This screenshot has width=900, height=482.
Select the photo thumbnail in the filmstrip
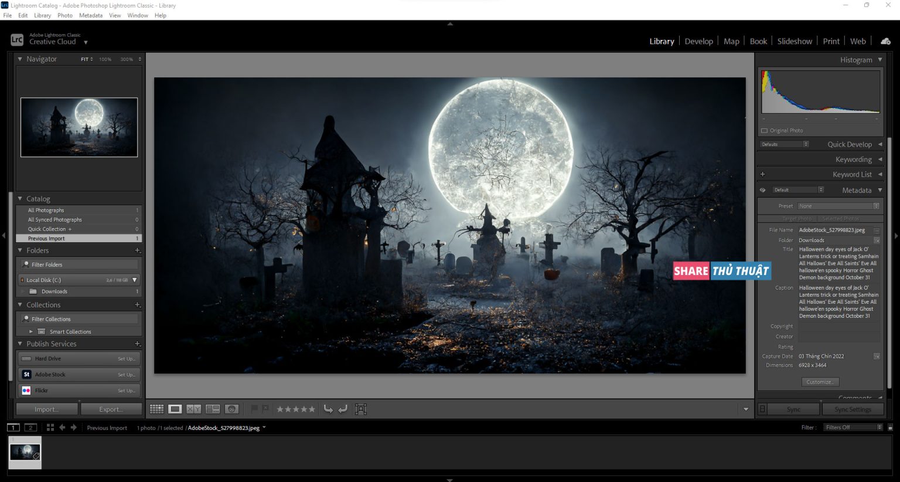tap(25, 453)
